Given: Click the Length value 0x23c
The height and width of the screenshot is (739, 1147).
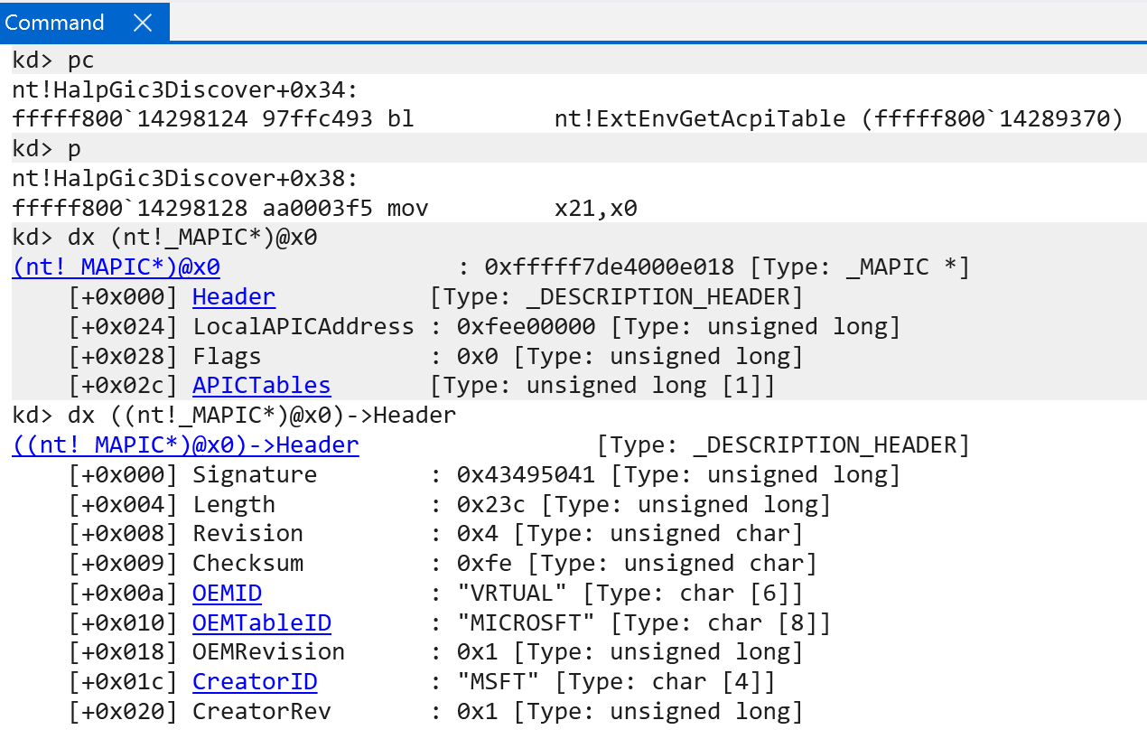Looking at the screenshot, I should (491, 505).
